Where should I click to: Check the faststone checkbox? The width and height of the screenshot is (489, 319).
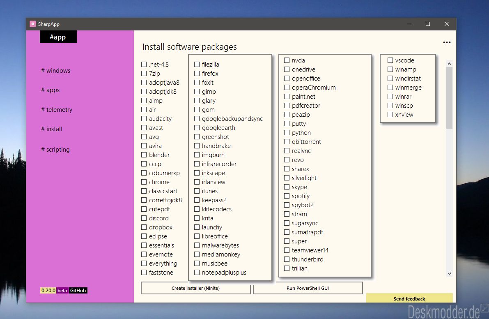pos(144,273)
